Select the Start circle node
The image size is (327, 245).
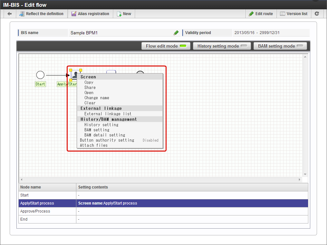click(40, 75)
